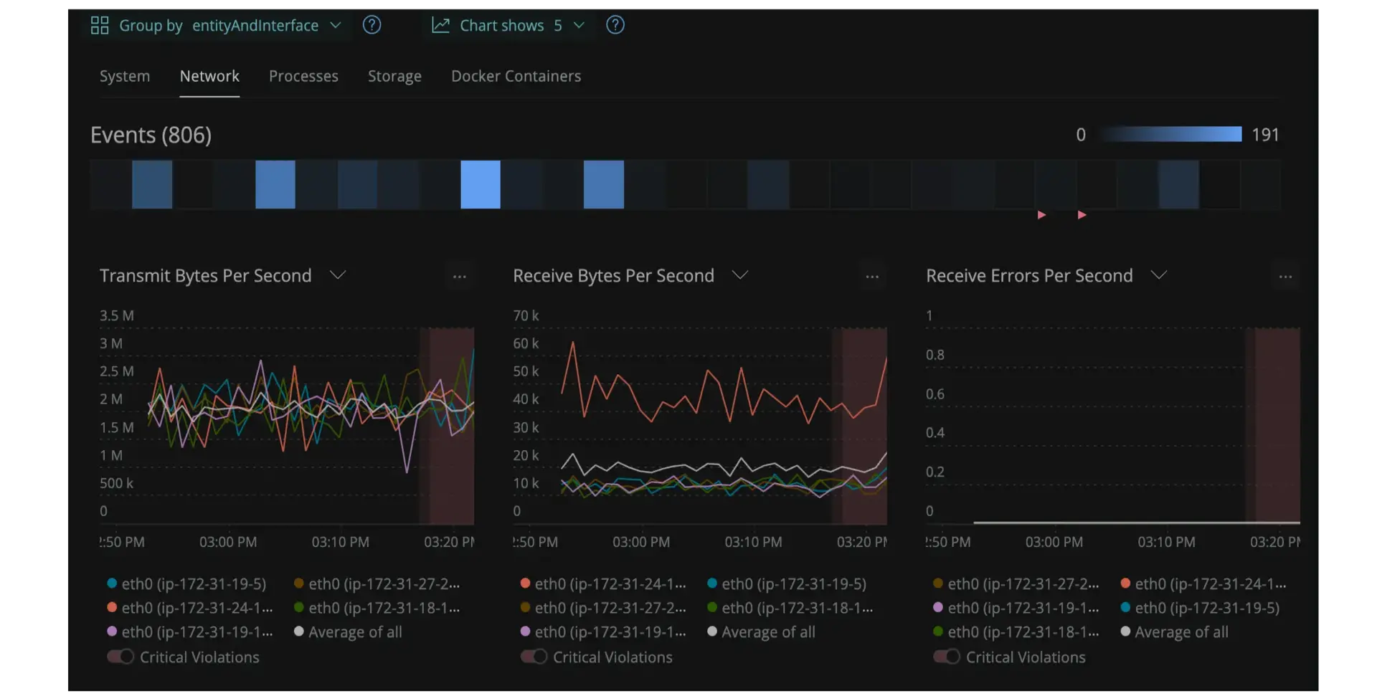
Task: Toggle Average of all in Transmit legend
Action: 348,632
